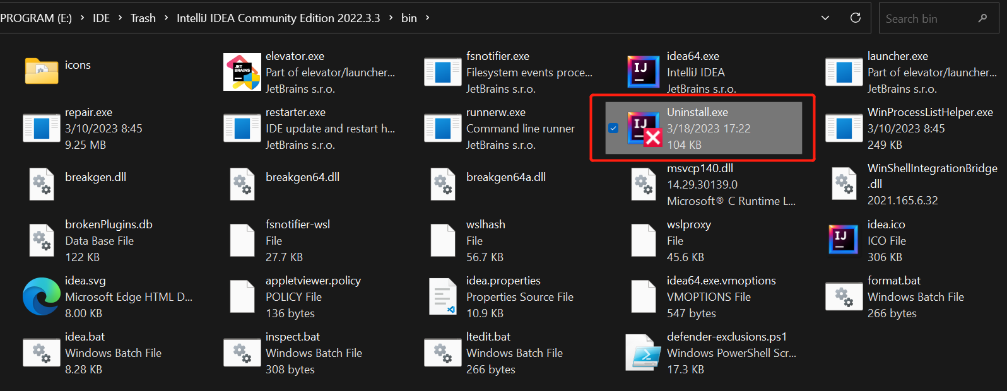Click the Uninstall.exe IntelliJ icon
Viewport: 1007px width, 391px height.
click(644, 129)
